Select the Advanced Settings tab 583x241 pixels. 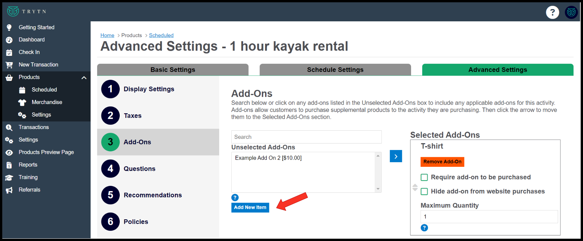498,70
